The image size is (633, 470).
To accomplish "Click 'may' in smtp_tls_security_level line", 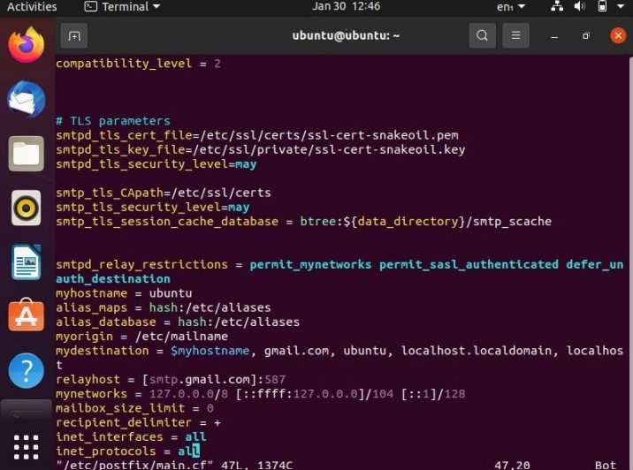I will (239, 208).
